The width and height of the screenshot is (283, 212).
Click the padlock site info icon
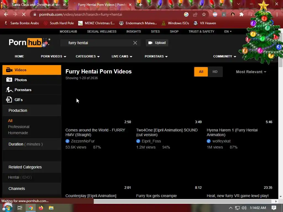pos(35,14)
